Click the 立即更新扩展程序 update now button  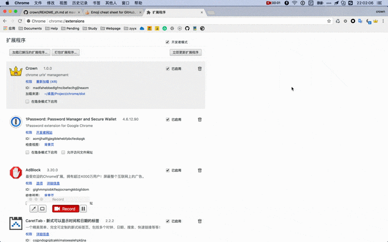point(186,52)
